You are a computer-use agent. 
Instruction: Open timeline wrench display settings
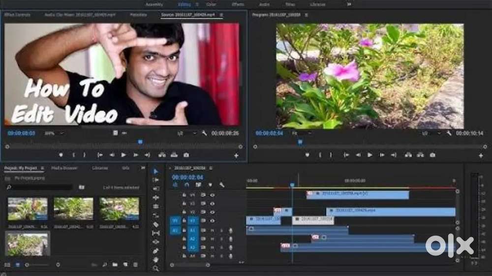[x=222, y=185]
